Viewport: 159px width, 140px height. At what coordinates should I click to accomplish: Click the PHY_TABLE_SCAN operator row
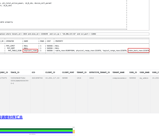pos(75,51)
